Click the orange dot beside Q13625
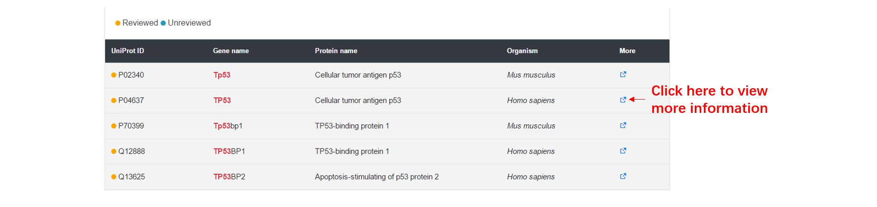The image size is (877, 207). pos(114,177)
